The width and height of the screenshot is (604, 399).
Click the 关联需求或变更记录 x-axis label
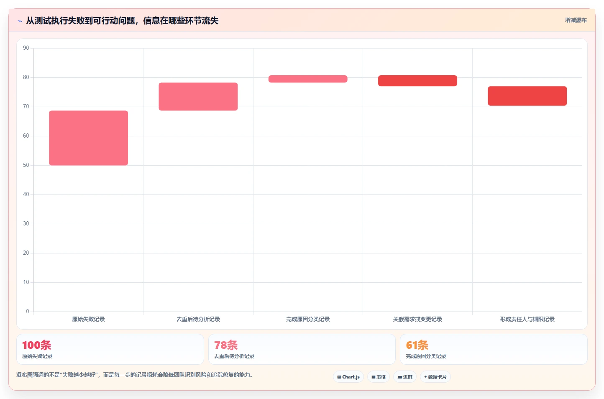coord(417,319)
